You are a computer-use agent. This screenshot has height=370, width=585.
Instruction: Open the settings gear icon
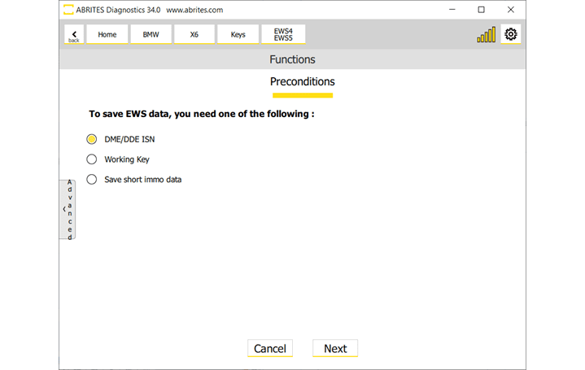point(511,34)
